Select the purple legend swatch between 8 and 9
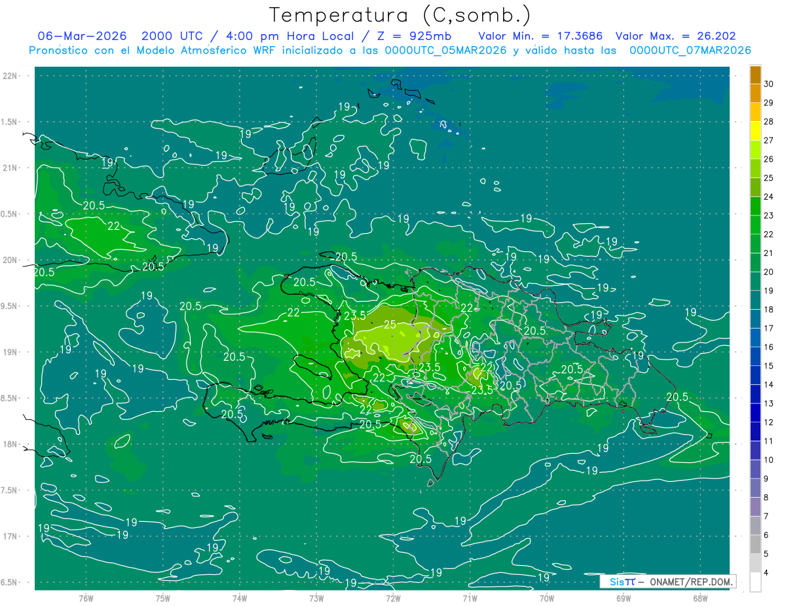 (755, 488)
